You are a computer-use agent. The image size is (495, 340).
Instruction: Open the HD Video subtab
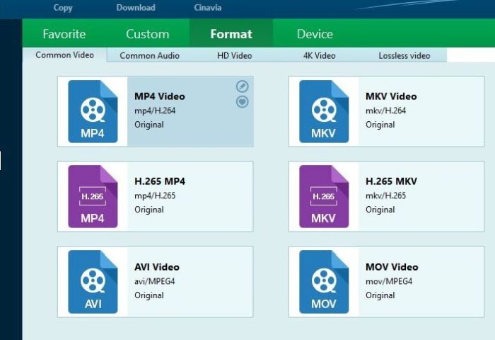[x=234, y=55]
